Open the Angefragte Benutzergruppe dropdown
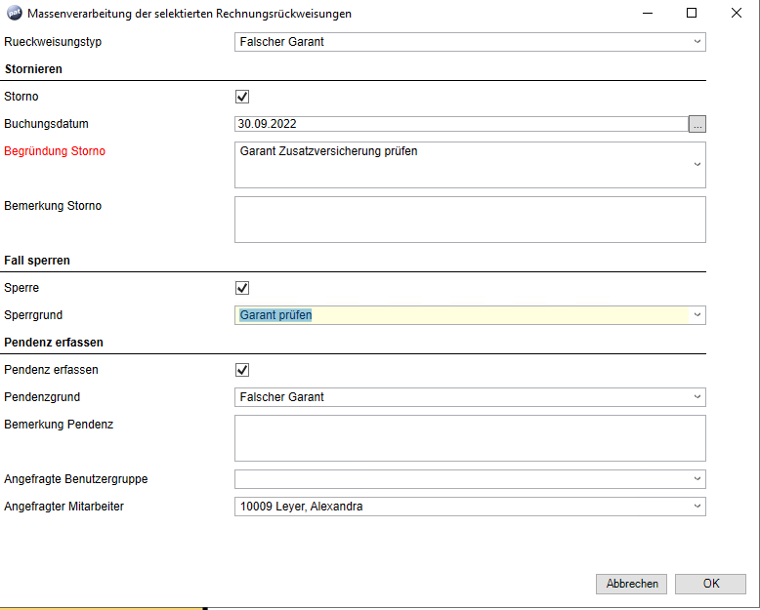 (697, 479)
